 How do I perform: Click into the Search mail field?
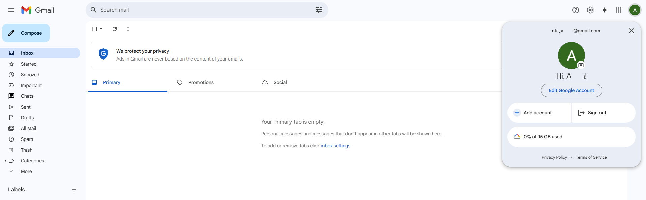click(x=202, y=10)
